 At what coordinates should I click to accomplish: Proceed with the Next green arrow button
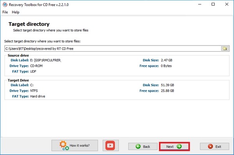[174, 146]
